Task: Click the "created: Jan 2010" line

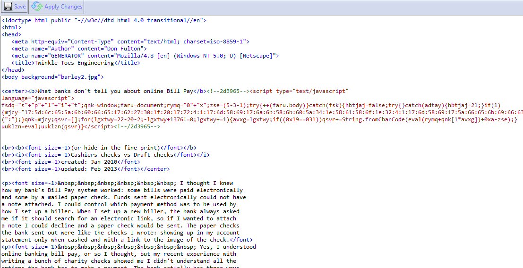Action: 71,162
